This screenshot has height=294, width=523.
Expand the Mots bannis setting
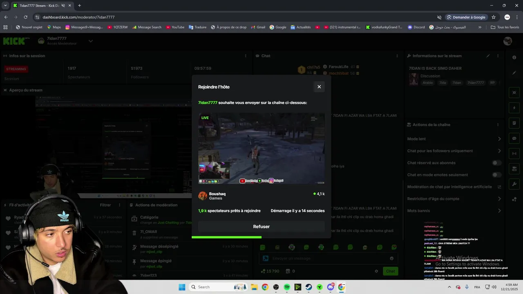454,211
